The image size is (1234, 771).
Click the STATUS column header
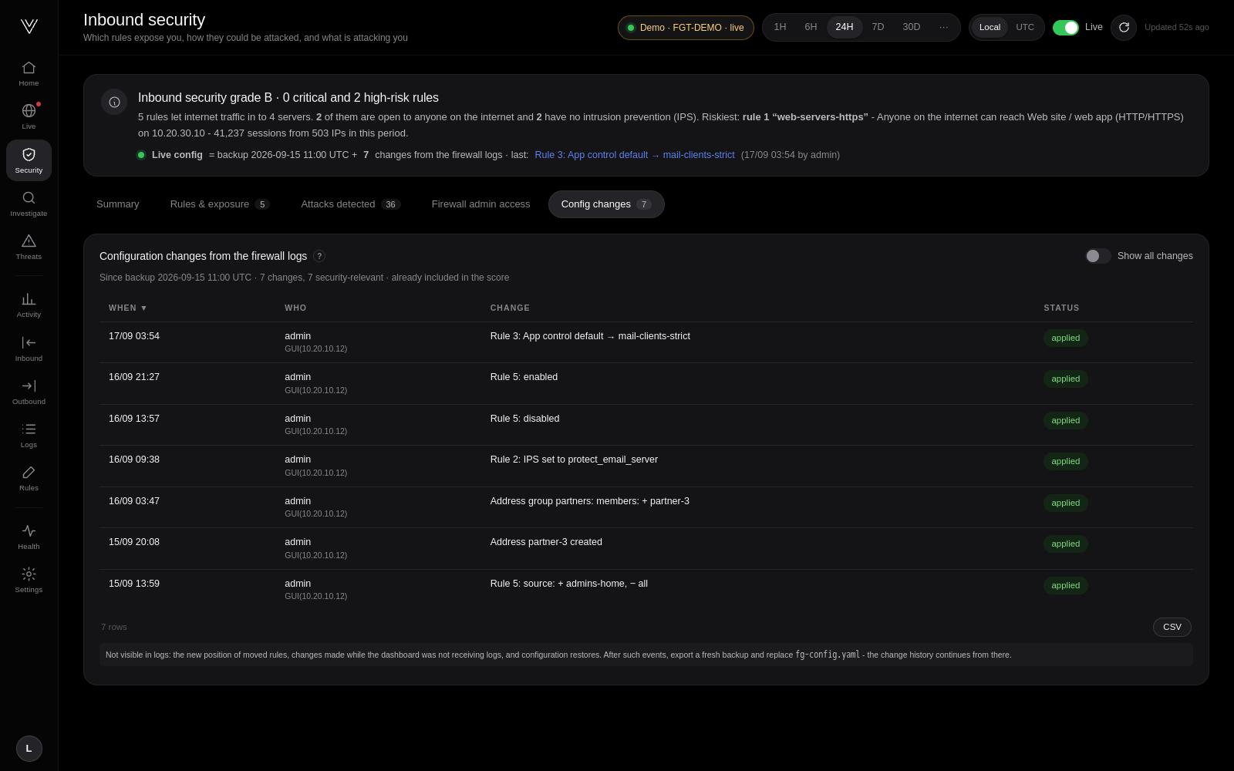tap(1061, 308)
